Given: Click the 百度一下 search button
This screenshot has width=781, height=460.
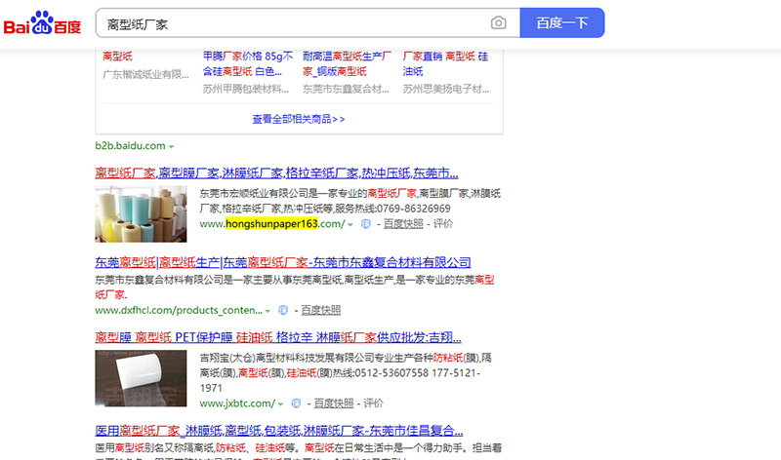Looking at the screenshot, I should tap(562, 22).
